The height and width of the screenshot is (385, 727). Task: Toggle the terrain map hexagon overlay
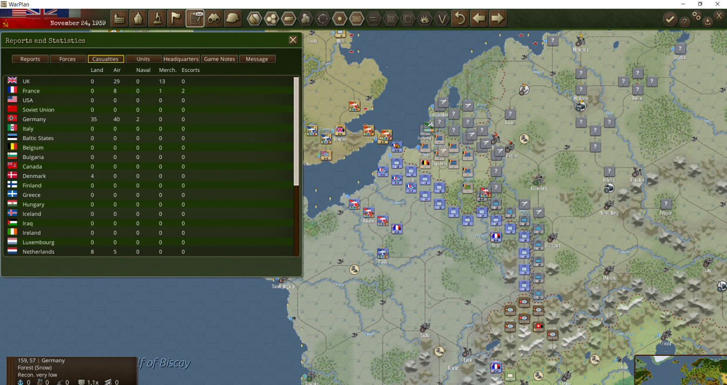[255, 19]
